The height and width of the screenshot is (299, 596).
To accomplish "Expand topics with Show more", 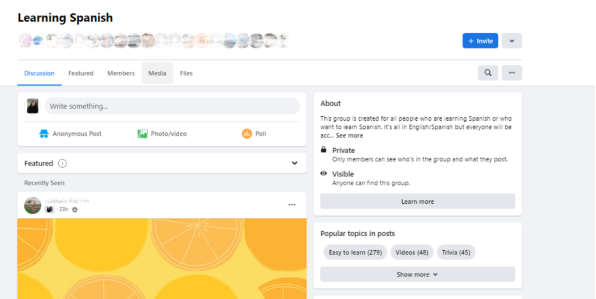I will coord(417,275).
